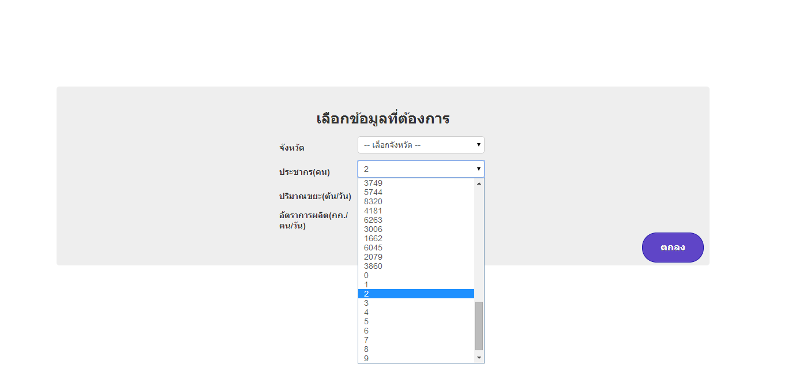Pick 8320 from the population list
The width and height of the screenshot is (788, 371).
416,201
